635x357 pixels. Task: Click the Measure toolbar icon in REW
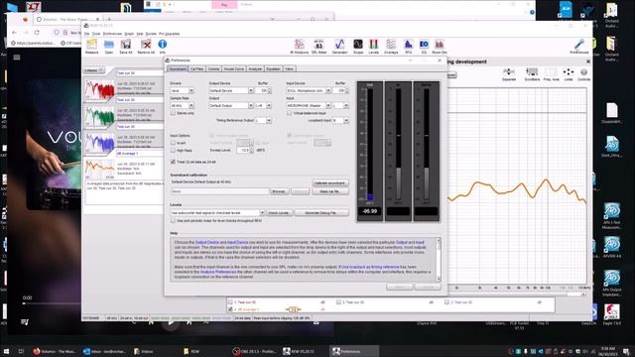92,47
